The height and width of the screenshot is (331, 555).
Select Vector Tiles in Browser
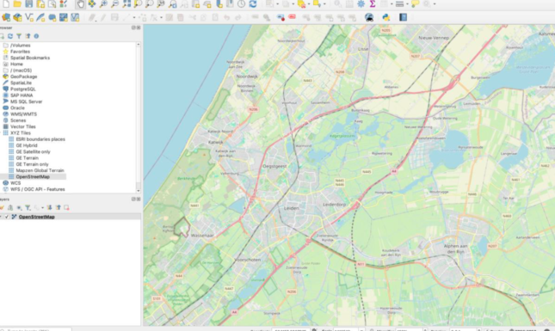[x=23, y=126]
